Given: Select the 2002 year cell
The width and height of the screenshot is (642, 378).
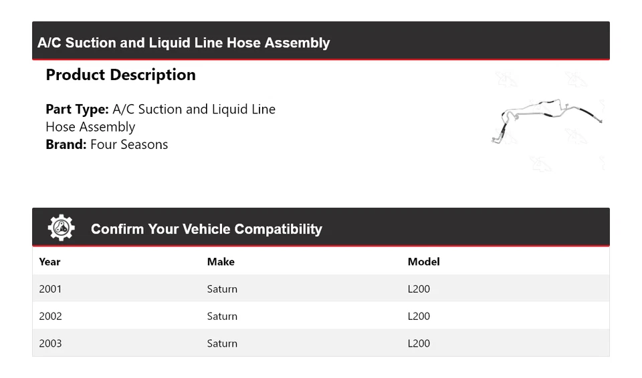Looking at the screenshot, I should coord(50,317).
